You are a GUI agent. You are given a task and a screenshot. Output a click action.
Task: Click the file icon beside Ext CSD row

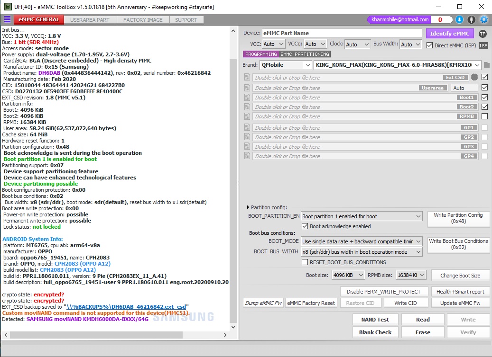coord(247,77)
